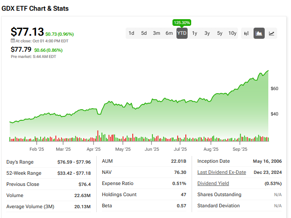Switch to line chart view
The image size is (291, 218).
coord(271,33)
